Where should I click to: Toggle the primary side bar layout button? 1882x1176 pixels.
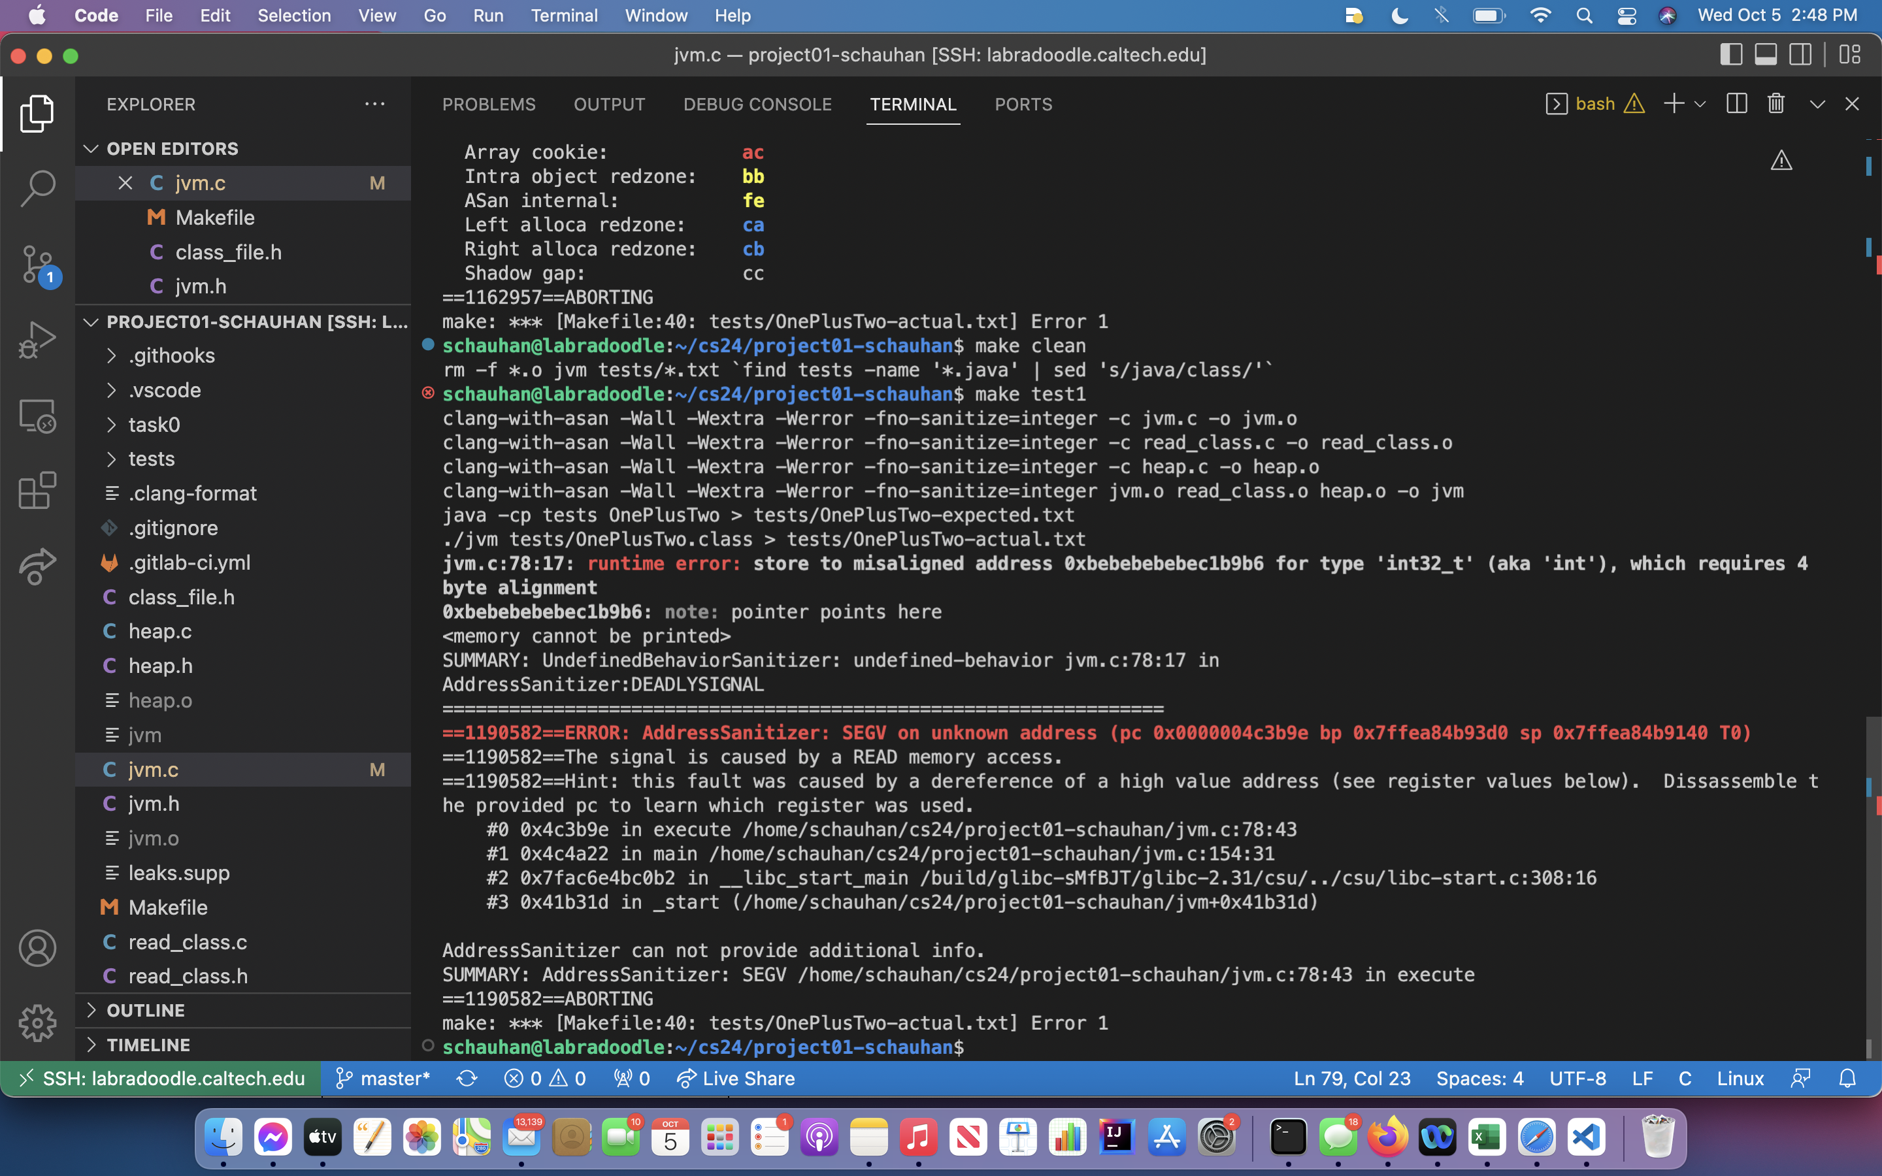(x=1731, y=56)
